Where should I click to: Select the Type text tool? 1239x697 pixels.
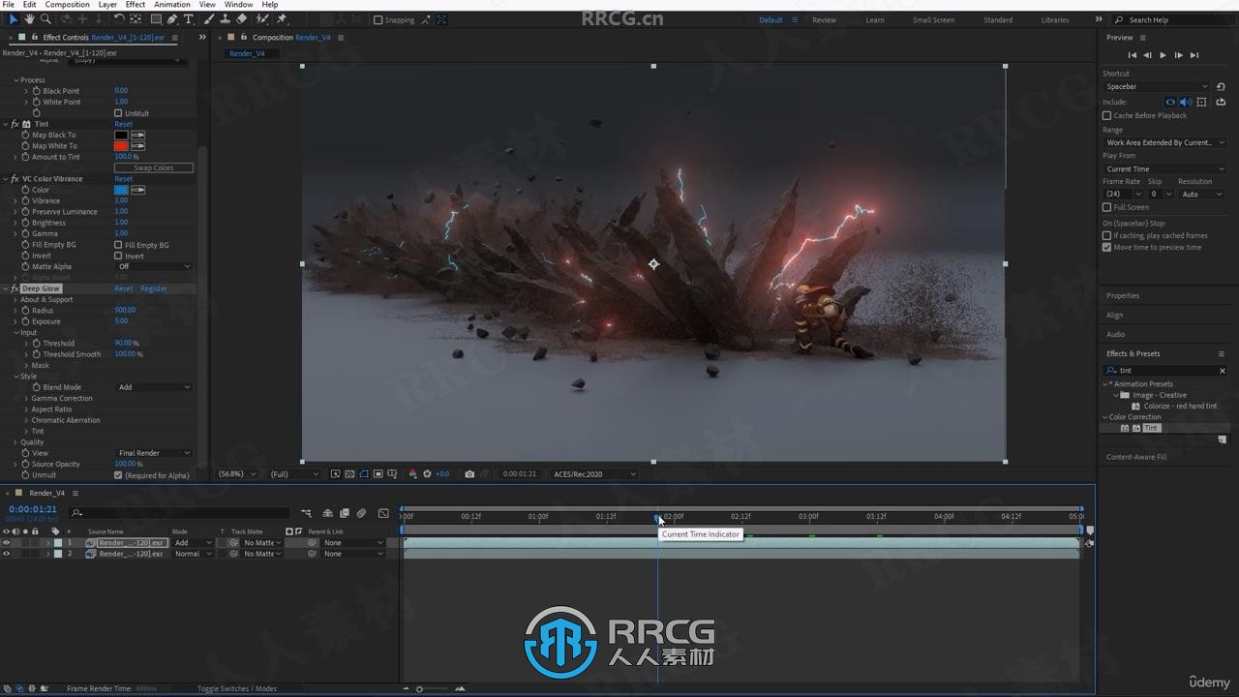(x=188, y=19)
